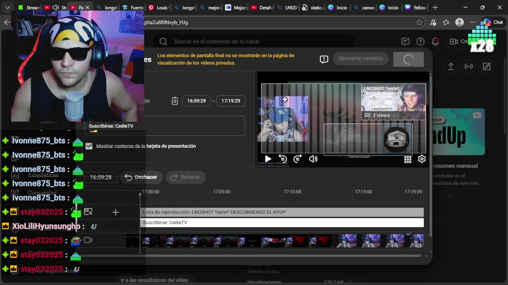
Task: Select the LNGSHOT playlist card in preview
Action: click(x=393, y=102)
